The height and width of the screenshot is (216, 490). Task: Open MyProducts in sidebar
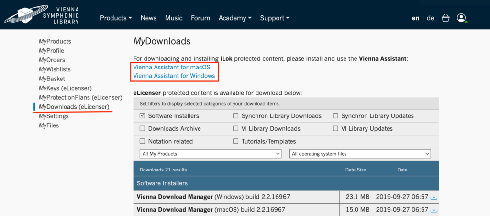tap(55, 41)
